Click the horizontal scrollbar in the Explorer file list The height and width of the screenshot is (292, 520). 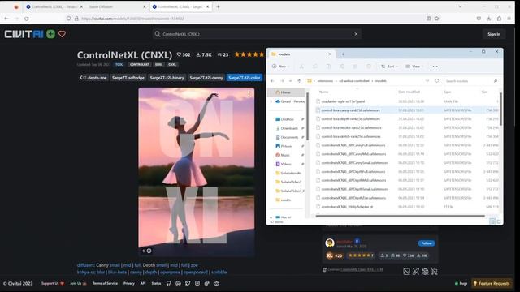400,216
